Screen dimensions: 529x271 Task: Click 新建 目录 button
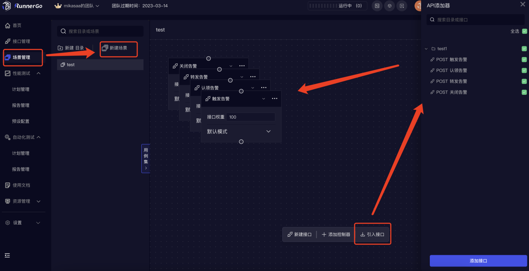[71, 48]
